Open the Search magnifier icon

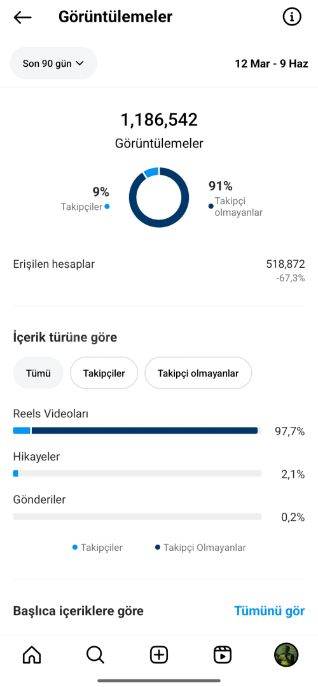[95, 655]
